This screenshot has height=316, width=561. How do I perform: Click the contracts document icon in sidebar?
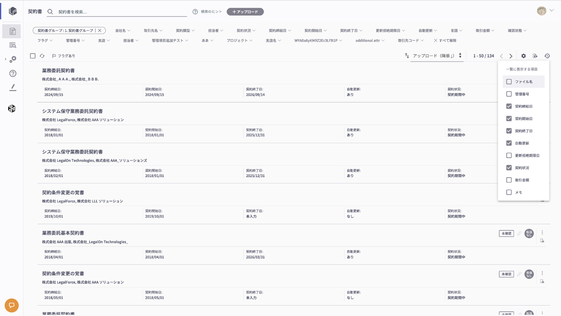coord(13,31)
